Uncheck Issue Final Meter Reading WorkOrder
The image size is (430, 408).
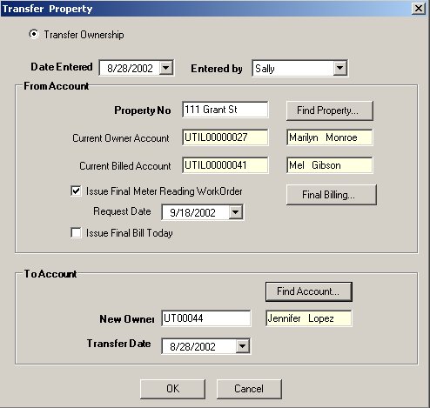coord(76,191)
